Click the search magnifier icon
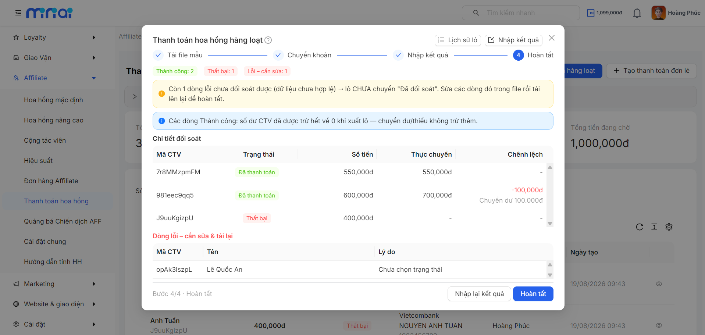 coord(476,13)
